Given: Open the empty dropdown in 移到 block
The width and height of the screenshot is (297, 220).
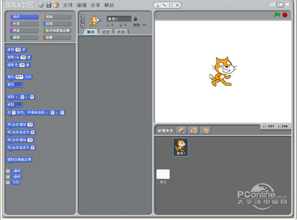Looking at the screenshot, I should click(19, 105).
